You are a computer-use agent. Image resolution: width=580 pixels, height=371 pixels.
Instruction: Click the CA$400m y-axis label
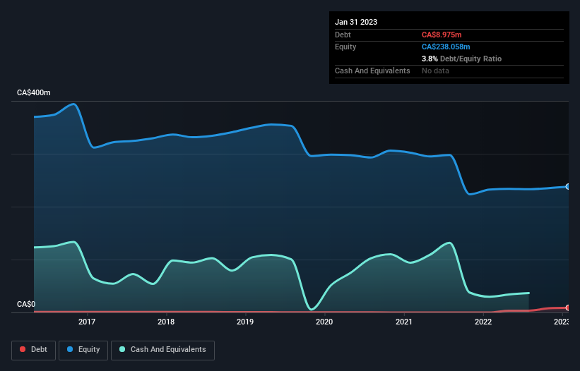(34, 92)
